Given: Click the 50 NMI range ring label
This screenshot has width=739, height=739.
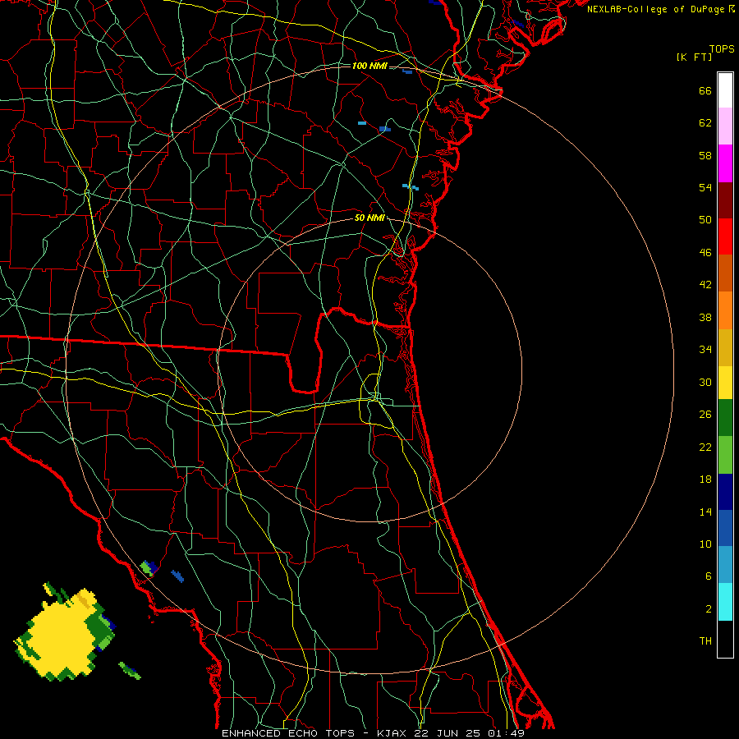Looking at the screenshot, I should pyautogui.click(x=369, y=218).
